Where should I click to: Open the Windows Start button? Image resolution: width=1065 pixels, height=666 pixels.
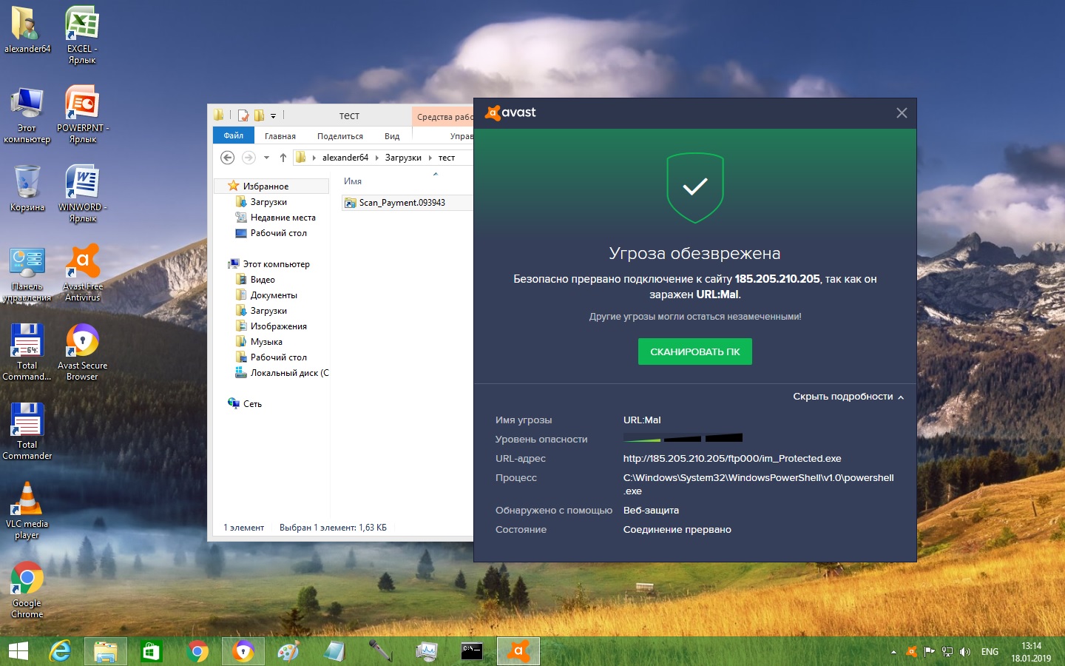click(x=18, y=651)
